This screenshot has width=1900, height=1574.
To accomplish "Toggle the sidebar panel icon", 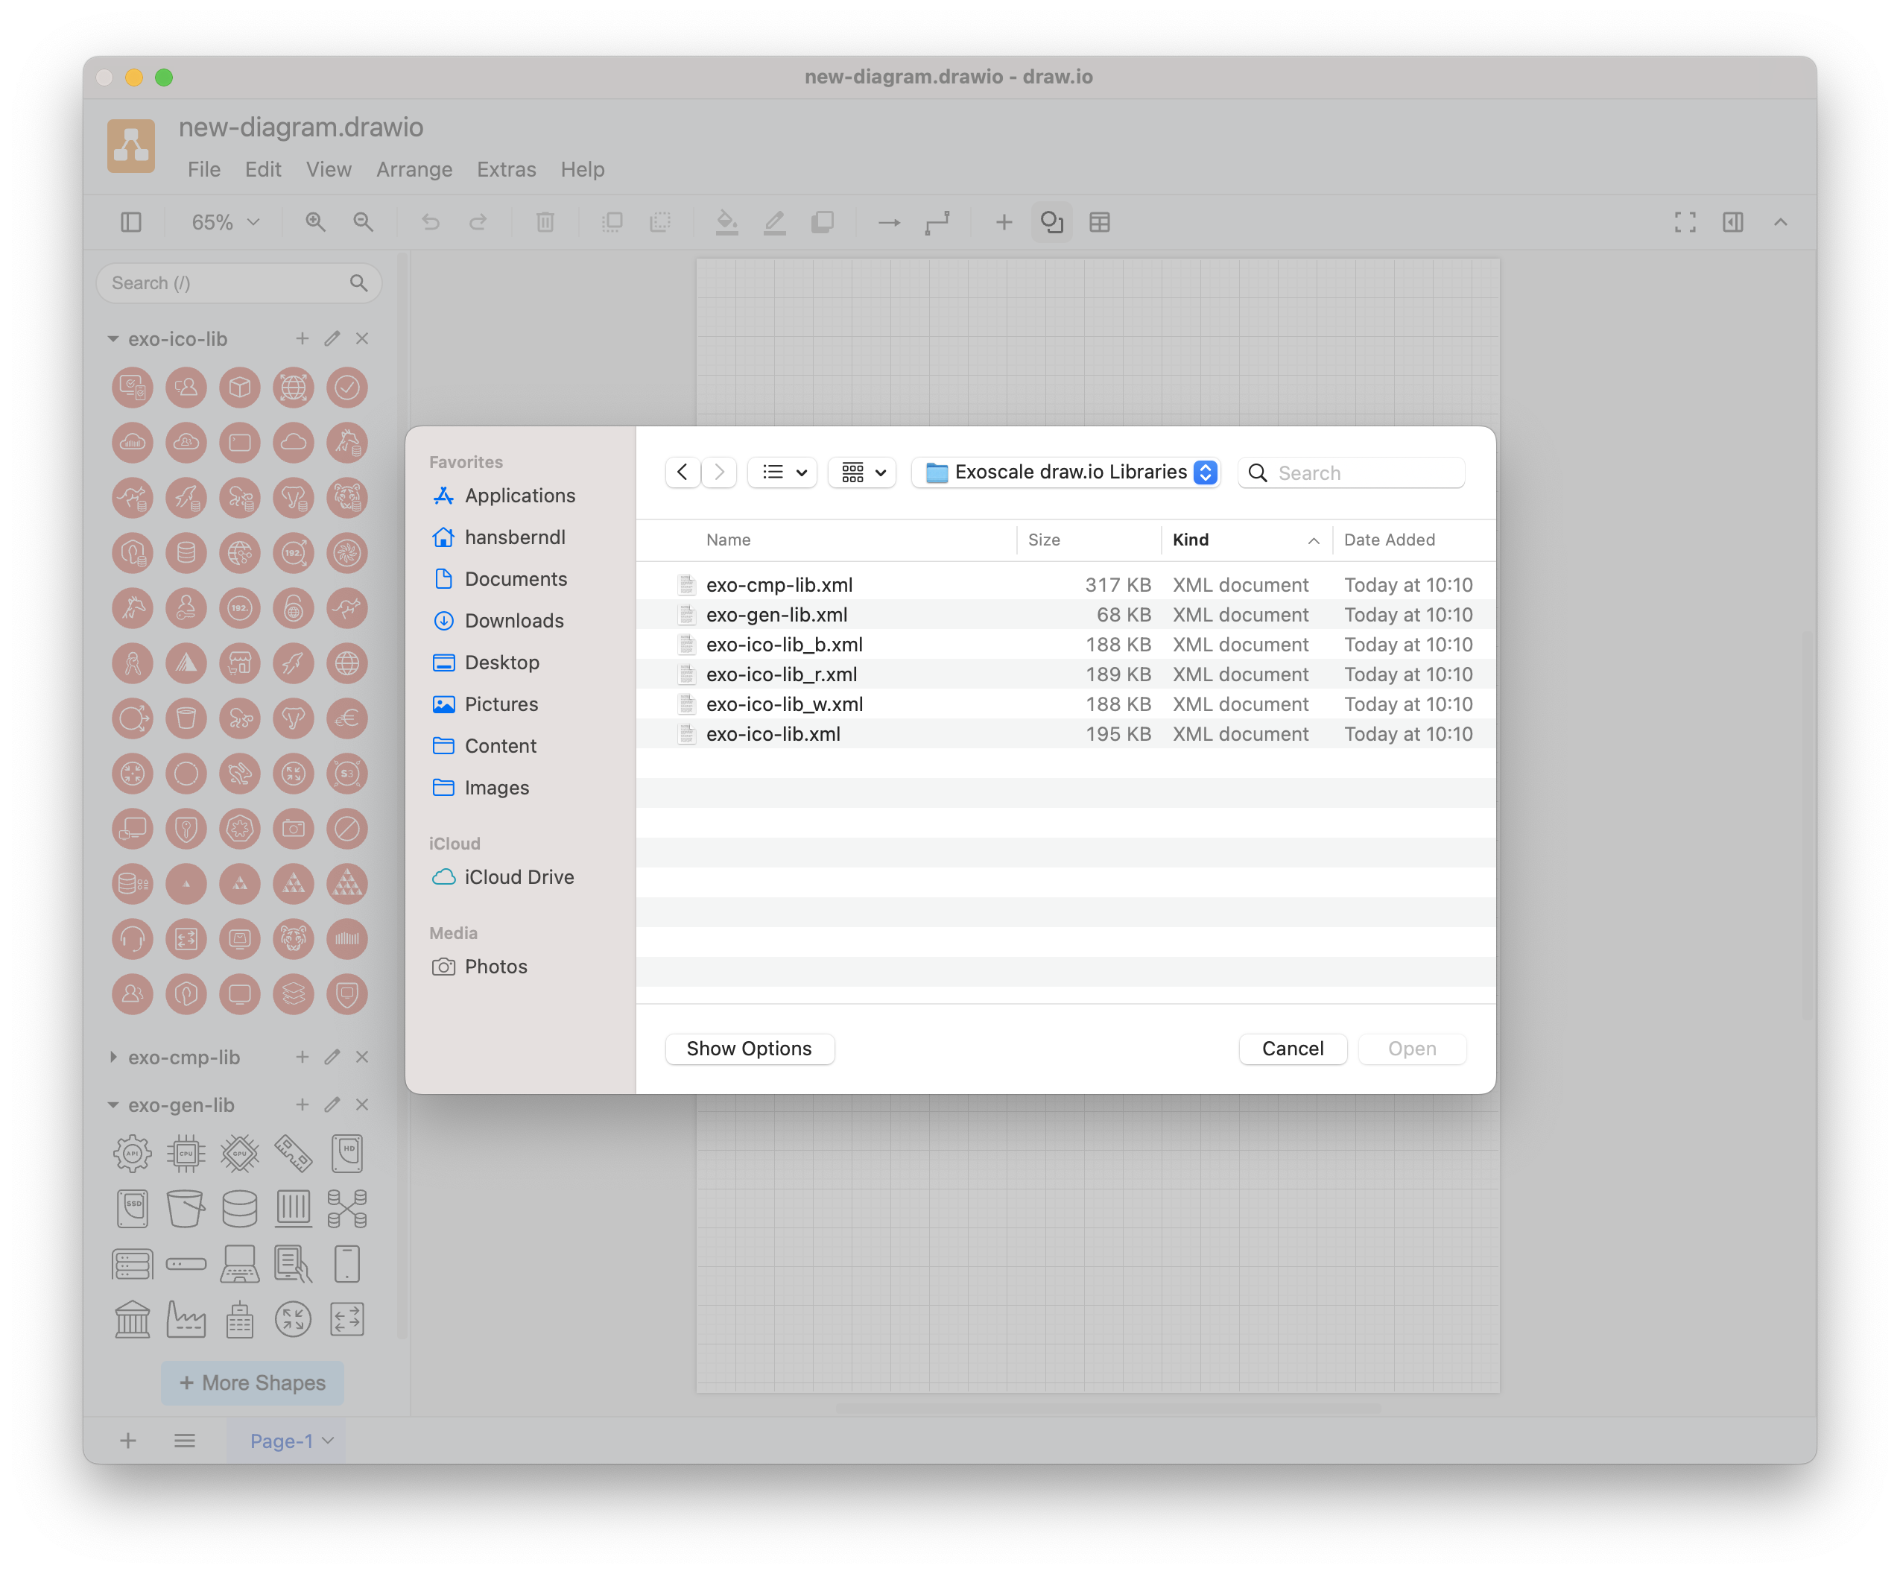I will 131,222.
